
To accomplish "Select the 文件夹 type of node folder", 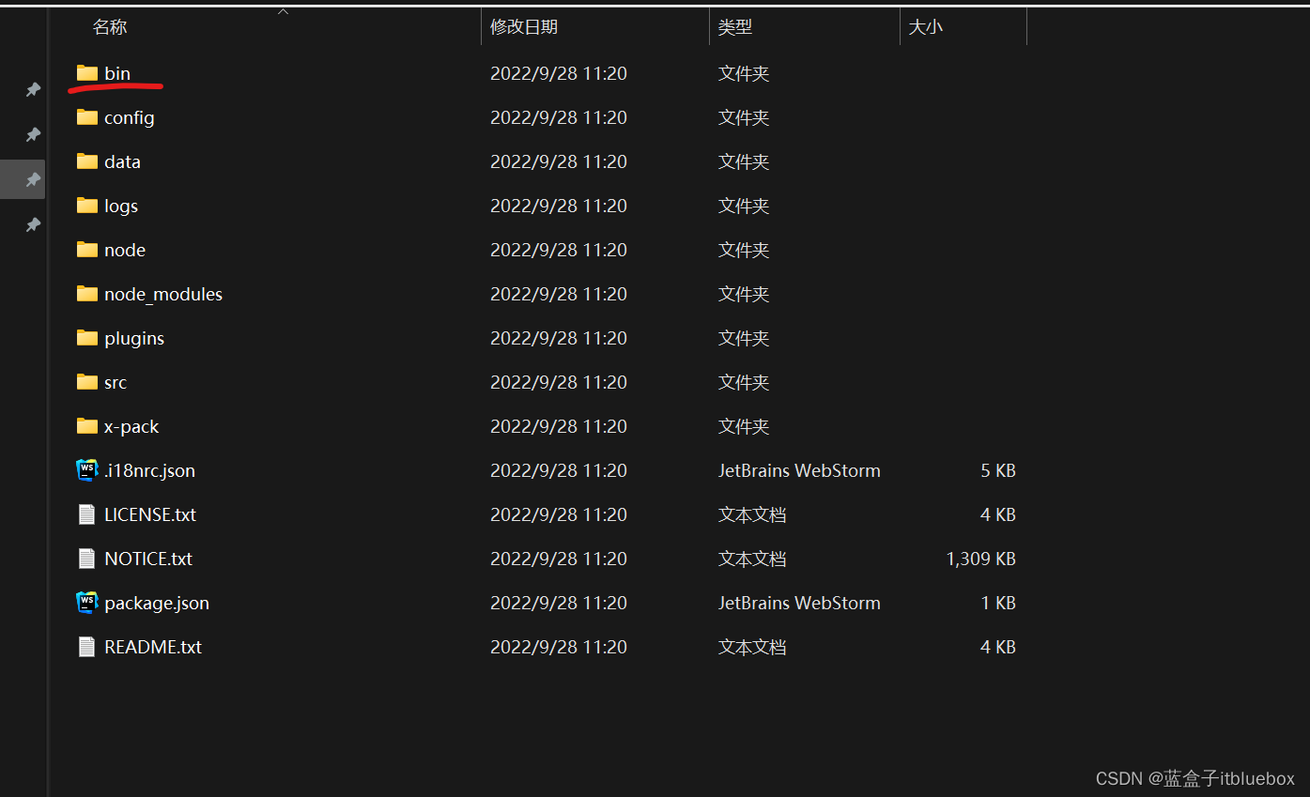I will tap(744, 250).
